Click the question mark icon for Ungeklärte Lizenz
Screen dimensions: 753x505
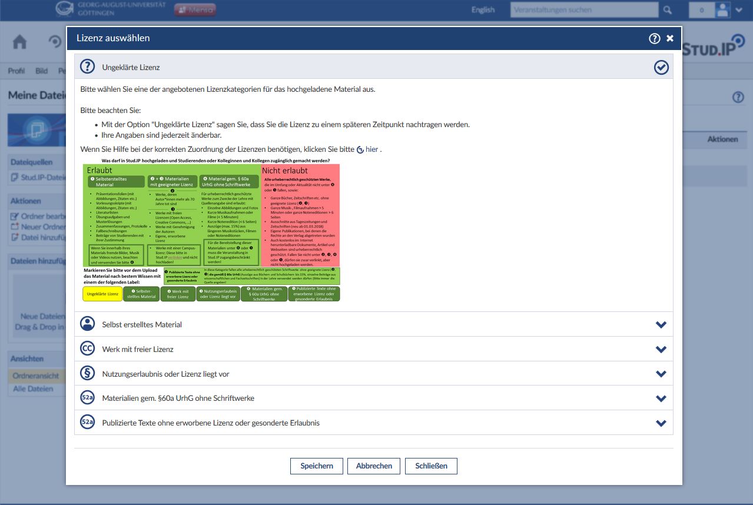[x=87, y=67]
